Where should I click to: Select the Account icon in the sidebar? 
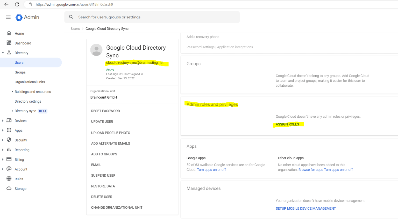click(x=9, y=169)
